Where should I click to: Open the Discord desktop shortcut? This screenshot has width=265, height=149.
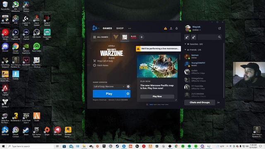tap(5, 47)
